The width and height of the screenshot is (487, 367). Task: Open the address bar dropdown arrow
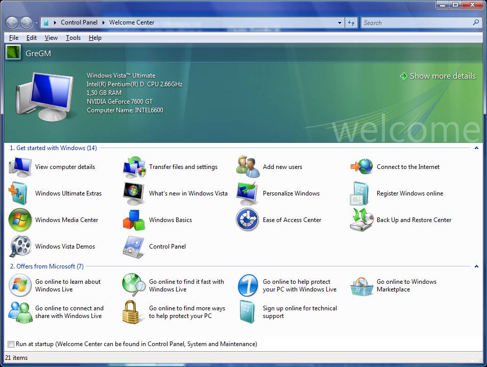pos(339,22)
